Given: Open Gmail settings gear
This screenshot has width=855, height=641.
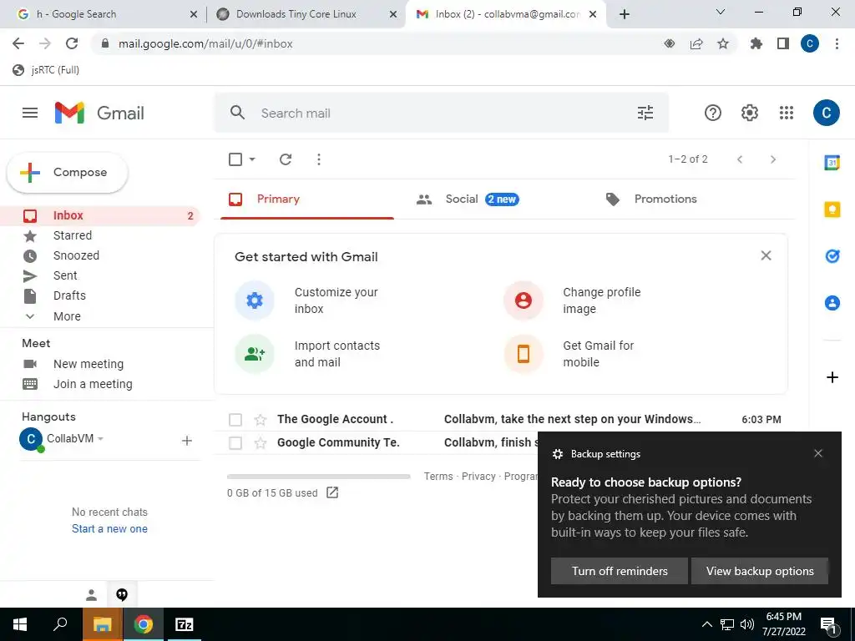Looking at the screenshot, I should (749, 113).
